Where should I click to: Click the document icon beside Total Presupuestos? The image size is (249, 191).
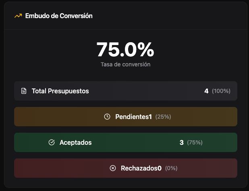(x=24, y=91)
